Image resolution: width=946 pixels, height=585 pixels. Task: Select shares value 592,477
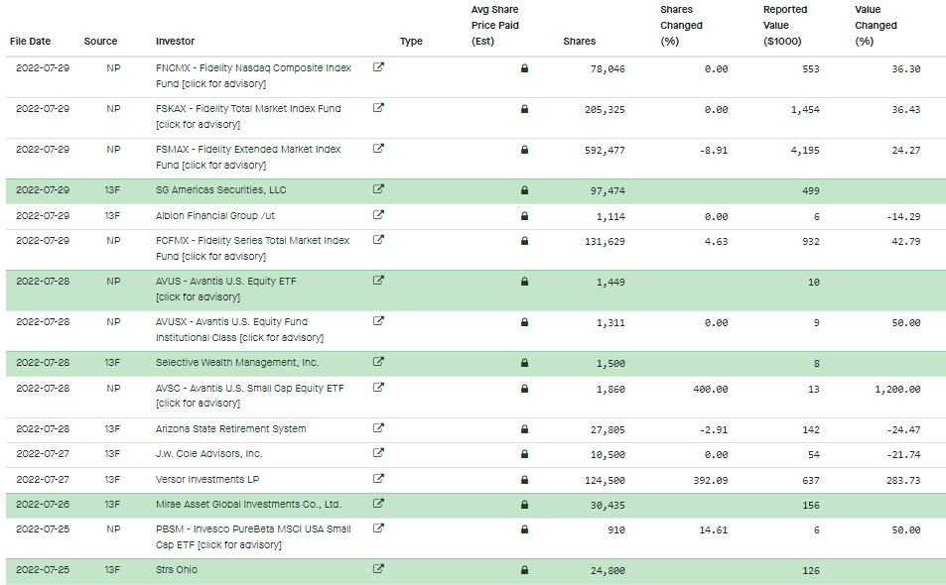pyautogui.click(x=605, y=150)
